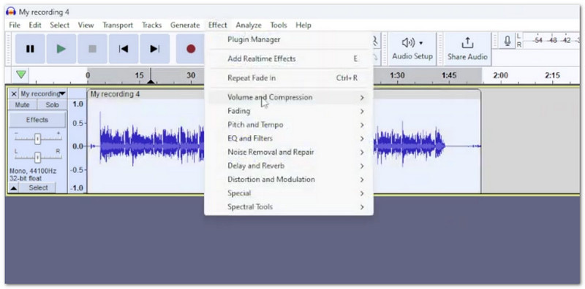
Task: Click the track Select button
Action: 39,188
